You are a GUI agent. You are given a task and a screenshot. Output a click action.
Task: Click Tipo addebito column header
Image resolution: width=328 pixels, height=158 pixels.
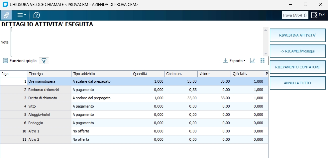coord(101,74)
